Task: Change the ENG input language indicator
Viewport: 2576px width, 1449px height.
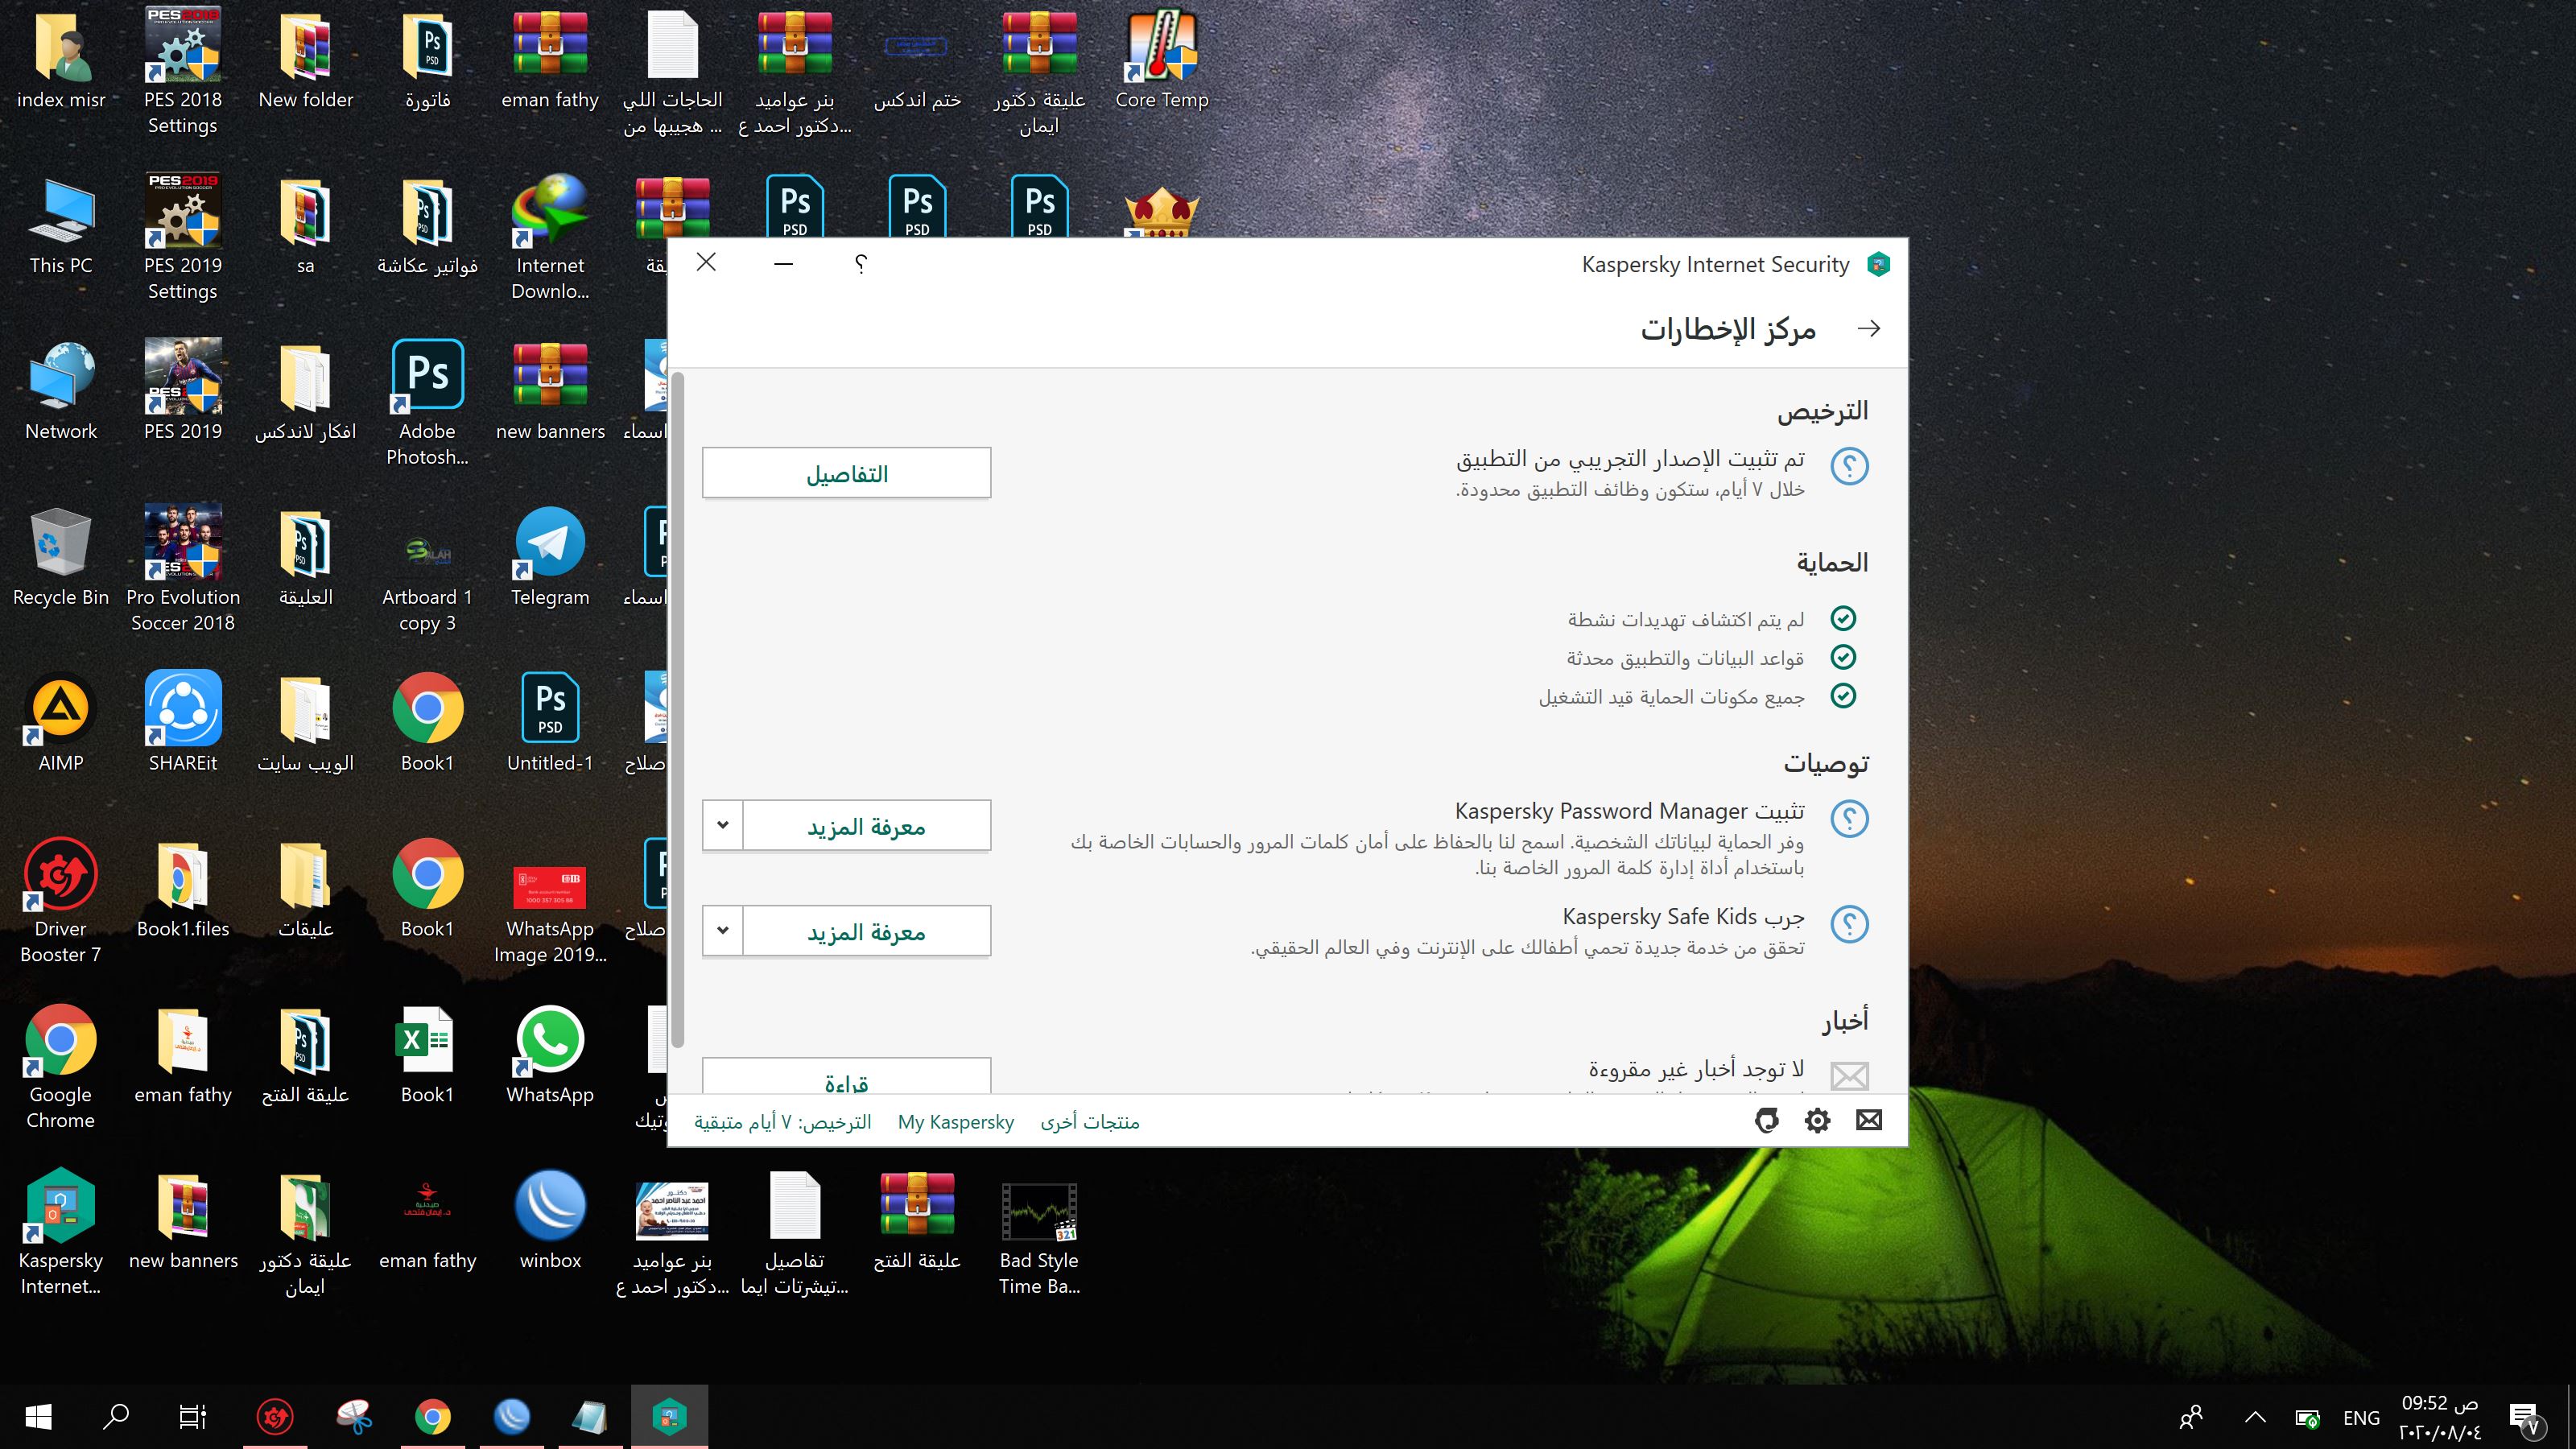Action: click(2361, 1418)
